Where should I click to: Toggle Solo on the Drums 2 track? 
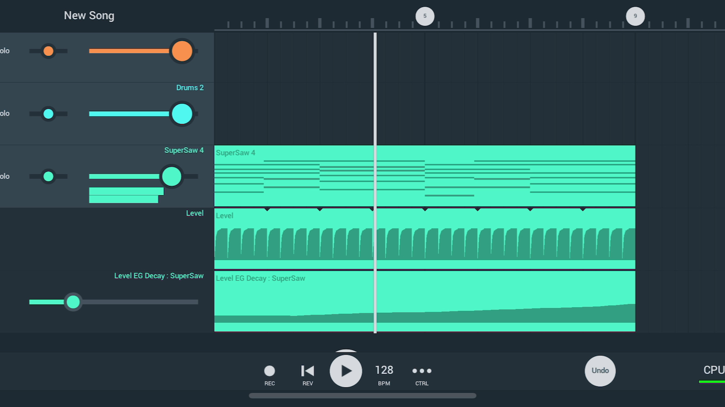click(5, 113)
